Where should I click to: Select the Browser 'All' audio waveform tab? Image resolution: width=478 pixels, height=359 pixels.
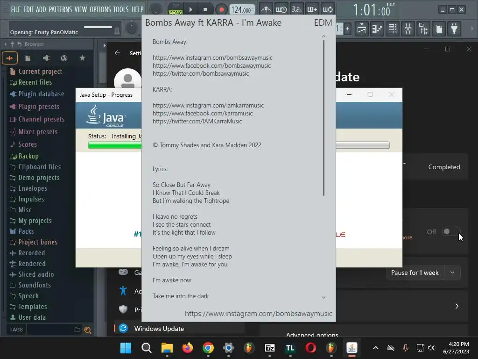[x=9, y=58]
